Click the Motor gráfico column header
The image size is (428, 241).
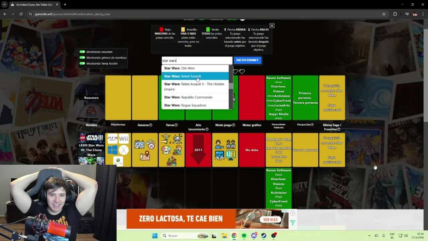pyautogui.click(x=252, y=125)
